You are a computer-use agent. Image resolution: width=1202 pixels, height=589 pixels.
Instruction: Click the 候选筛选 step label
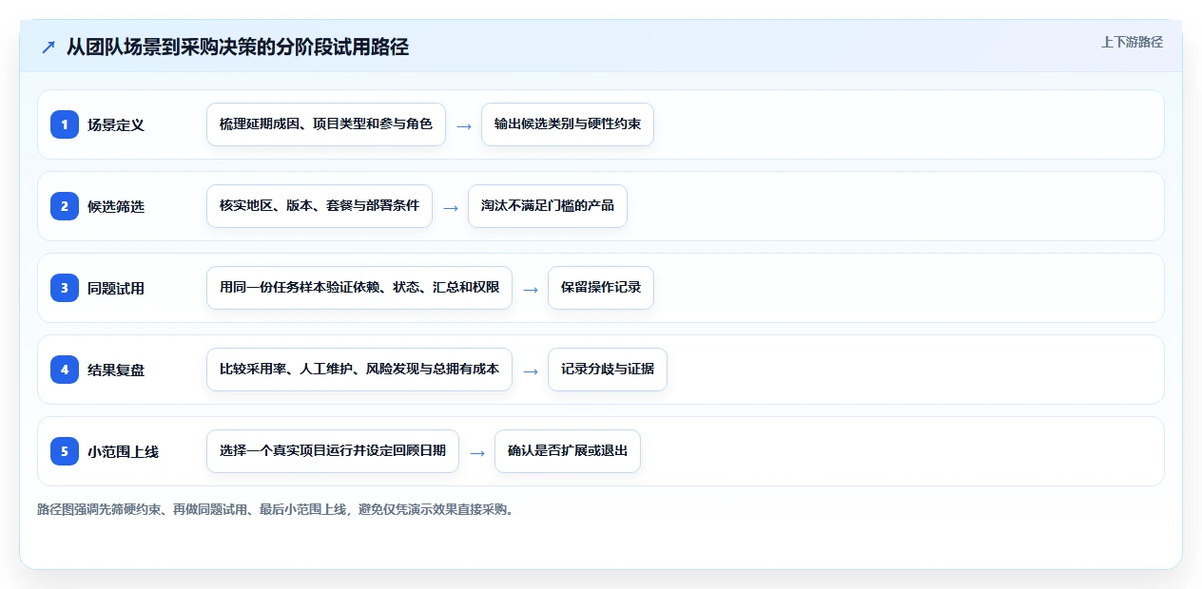(116, 207)
